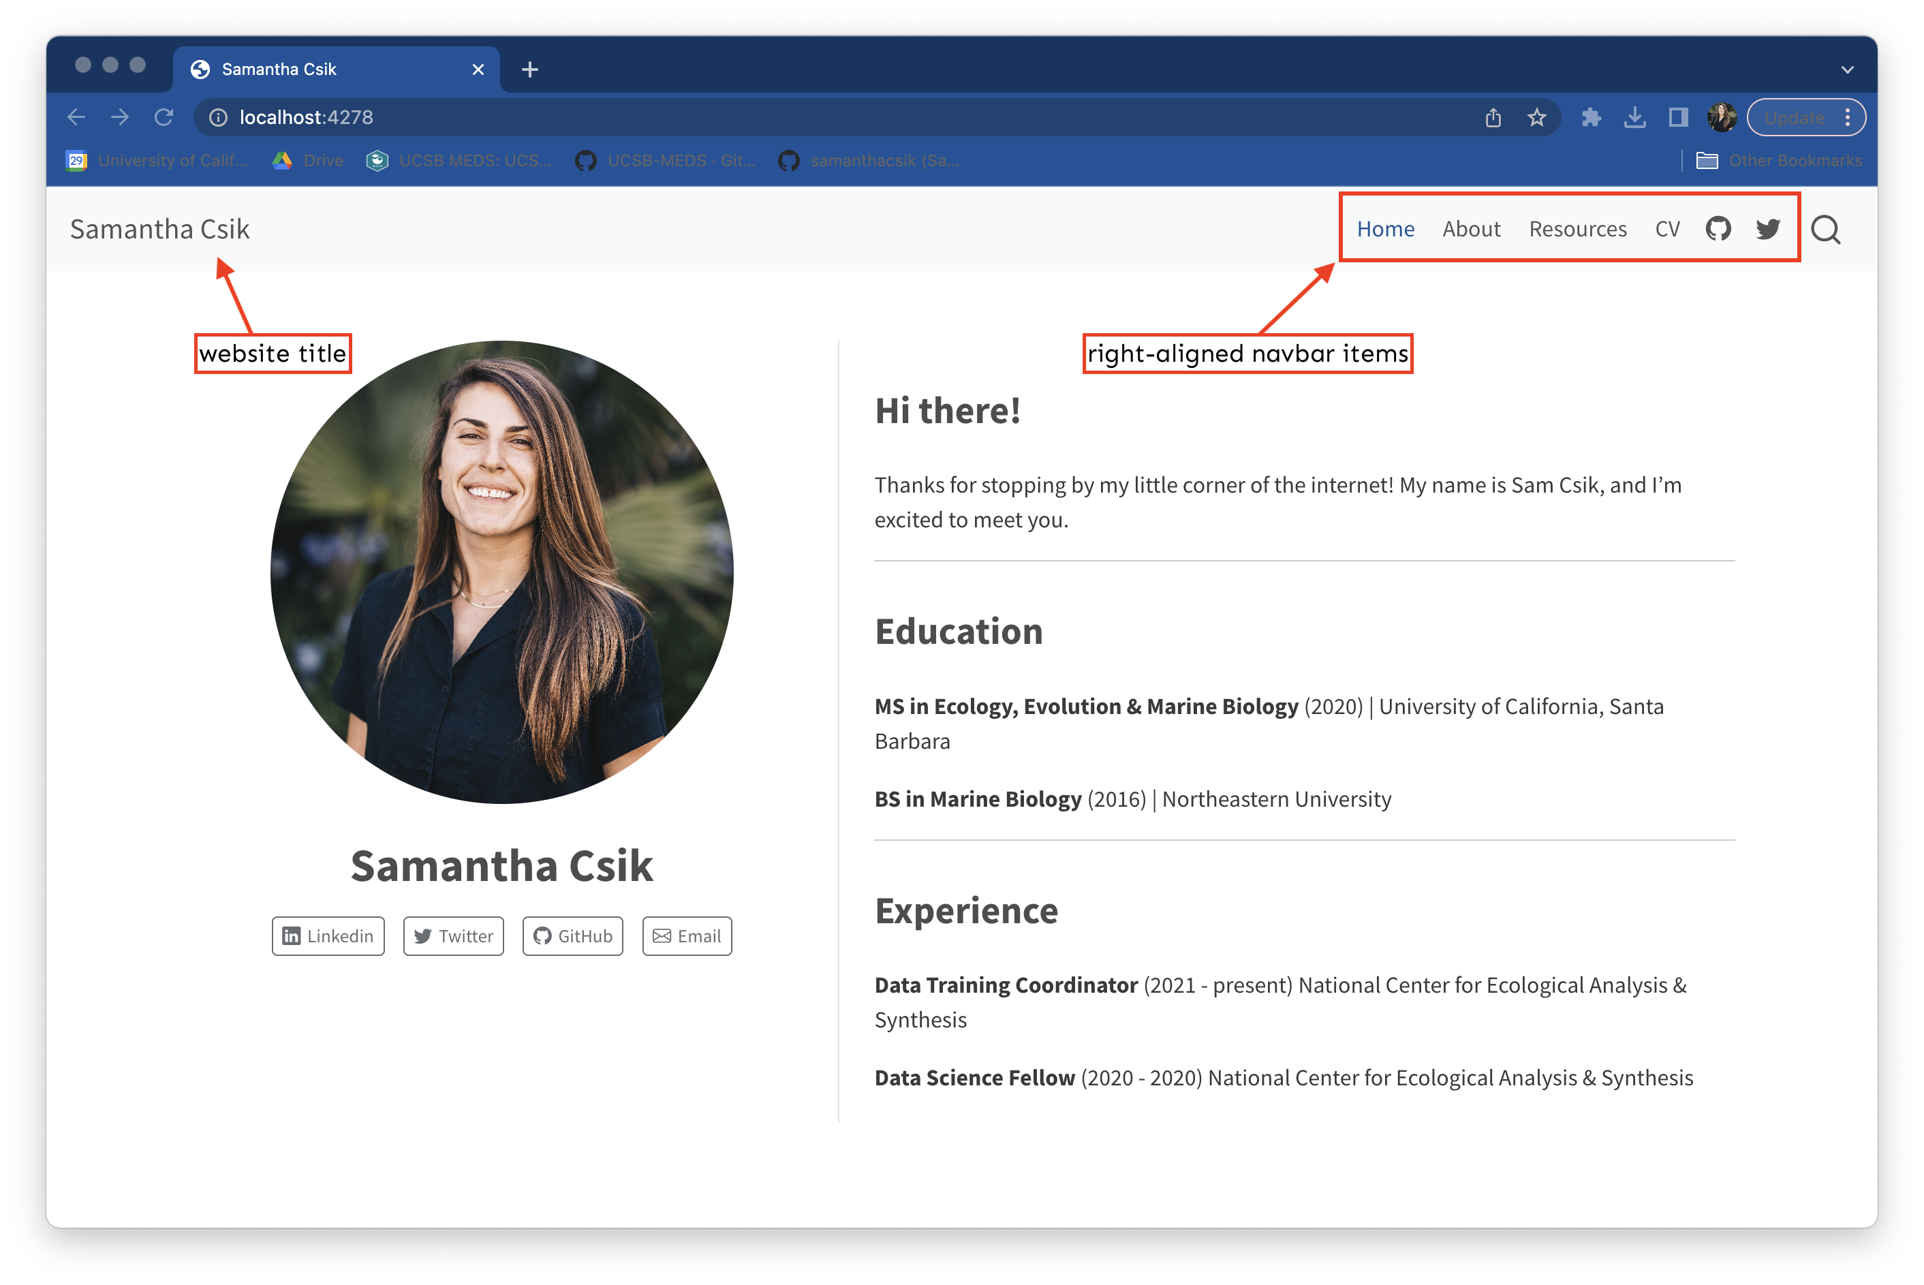1924x1285 pixels.
Task: Open GitHub from the navbar icon
Action: 1719,230
